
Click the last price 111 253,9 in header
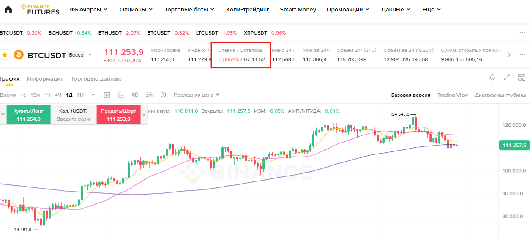point(124,52)
